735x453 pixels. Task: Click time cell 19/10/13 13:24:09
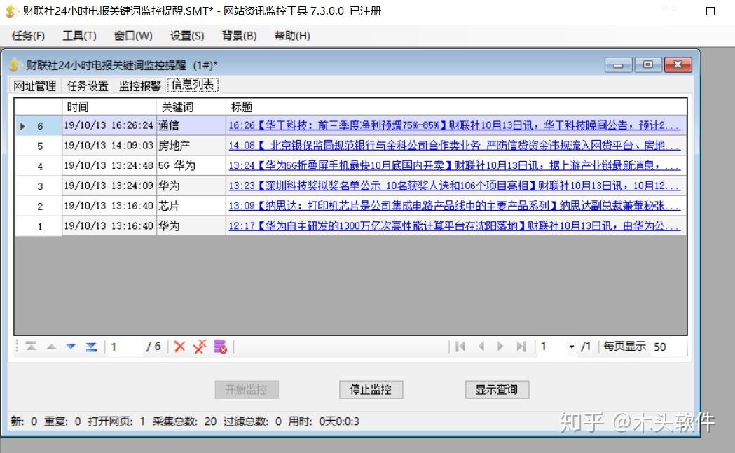click(109, 186)
